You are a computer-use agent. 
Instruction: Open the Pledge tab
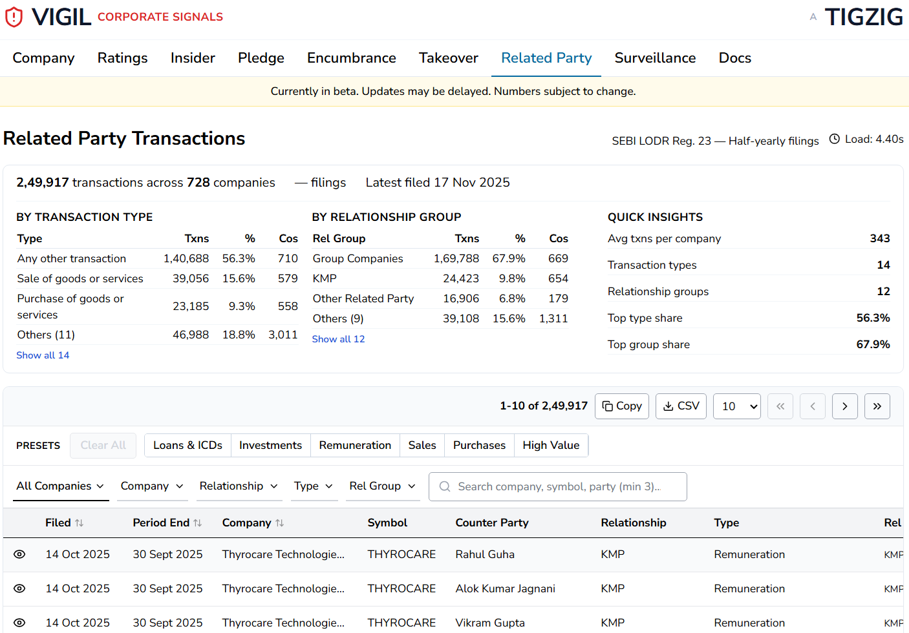point(261,58)
